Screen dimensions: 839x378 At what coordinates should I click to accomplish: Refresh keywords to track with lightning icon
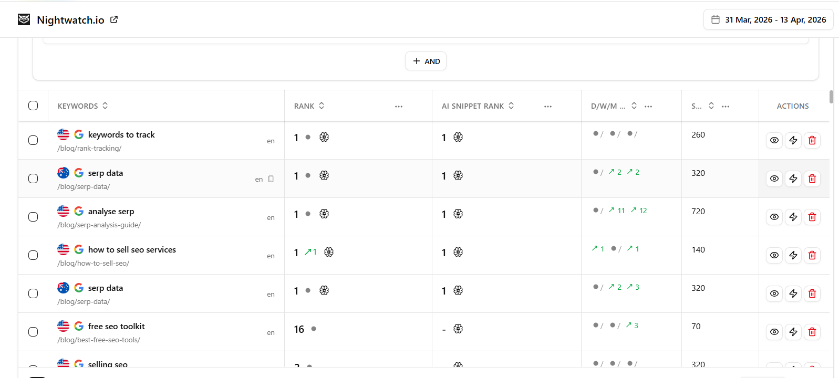coord(793,140)
